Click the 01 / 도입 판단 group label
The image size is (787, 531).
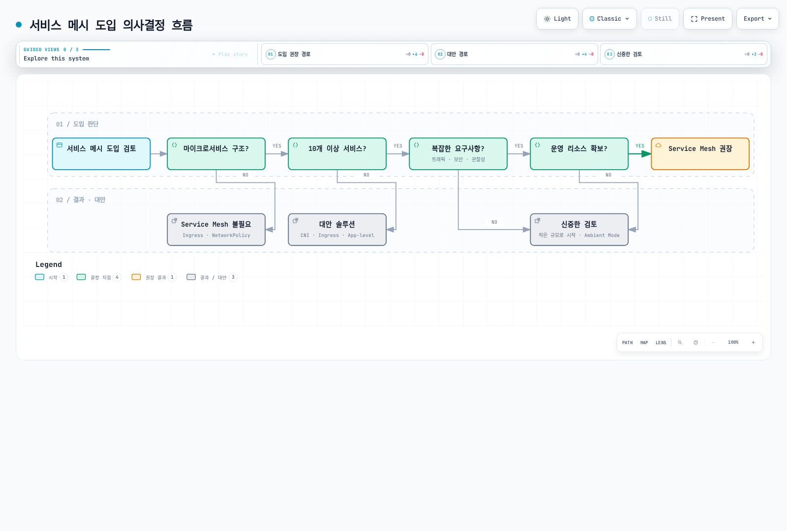point(77,124)
